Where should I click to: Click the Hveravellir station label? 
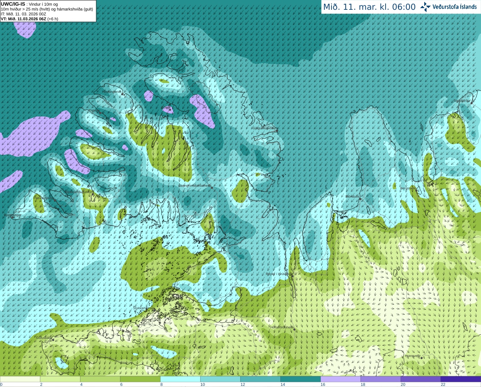[413, 355]
